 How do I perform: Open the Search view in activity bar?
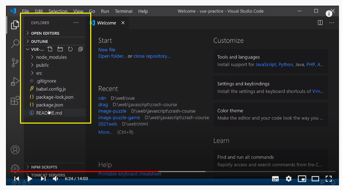click(15, 44)
